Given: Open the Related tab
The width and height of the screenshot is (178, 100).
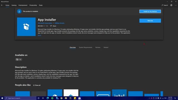Looking at the screenshot, I should coord(106,47).
